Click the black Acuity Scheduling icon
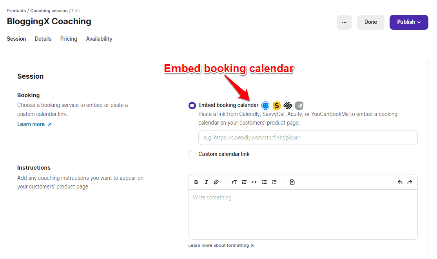The width and height of the screenshot is (437, 259). coord(288,105)
